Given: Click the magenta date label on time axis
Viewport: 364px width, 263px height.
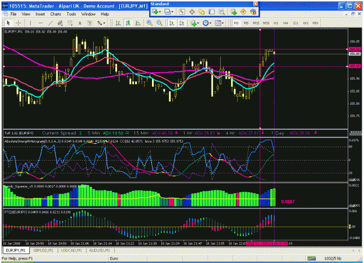Looking at the screenshot, I should click(x=267, y=244).
